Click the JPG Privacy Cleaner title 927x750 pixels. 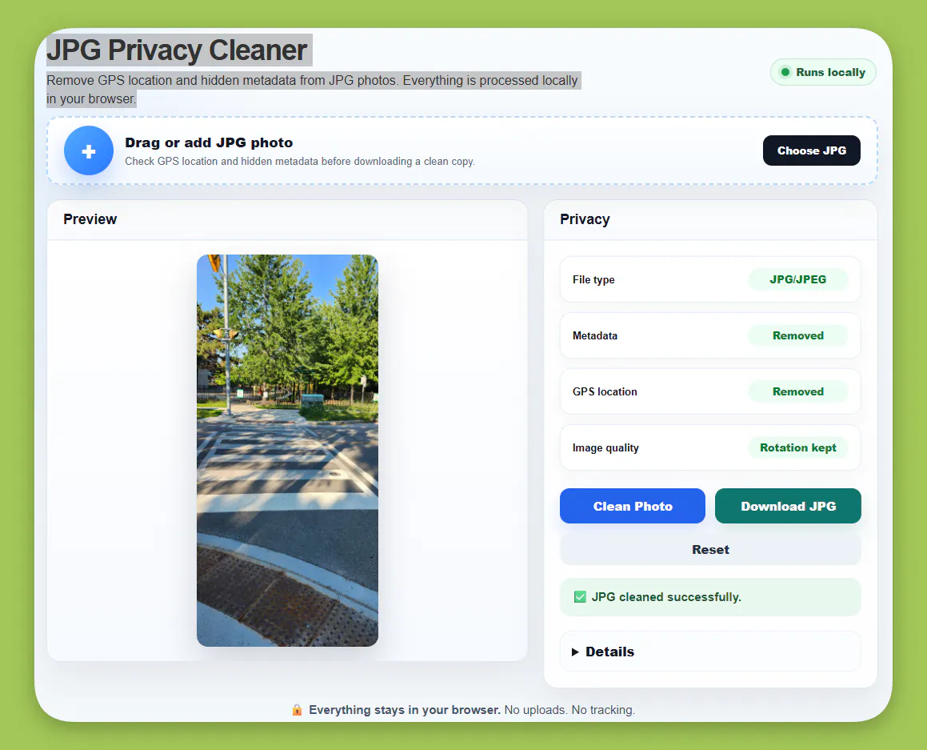tap(178, 50)
